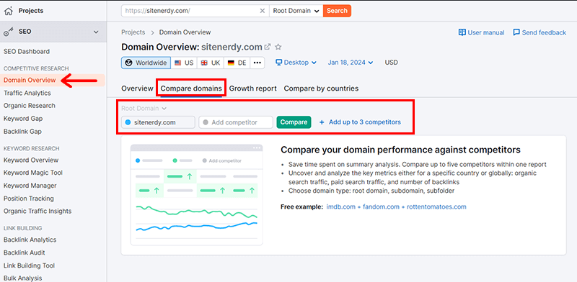The image size is (577, 282).
Task: Click the Projects label in sidebar header
Action: 31,11
